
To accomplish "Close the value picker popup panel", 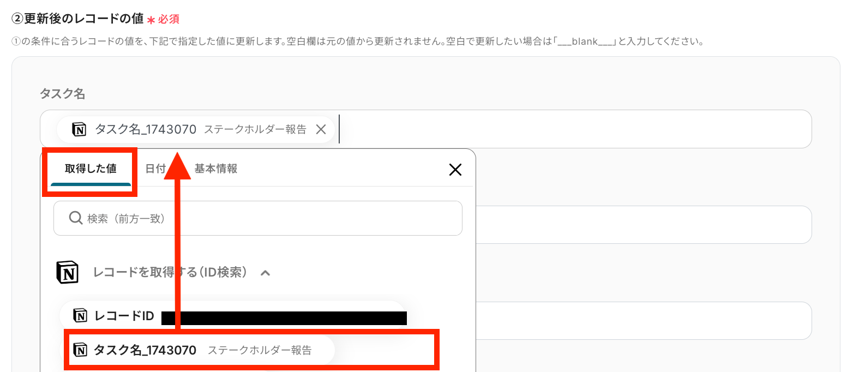I will pos(455,170).
